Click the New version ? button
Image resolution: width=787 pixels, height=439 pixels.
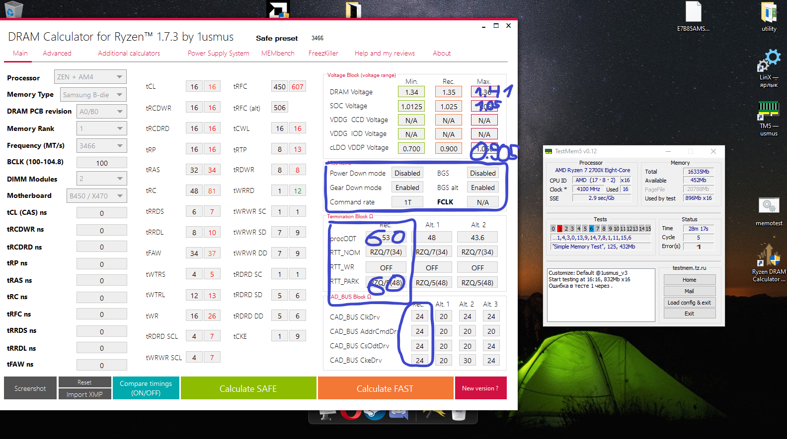tap(480, 388)
